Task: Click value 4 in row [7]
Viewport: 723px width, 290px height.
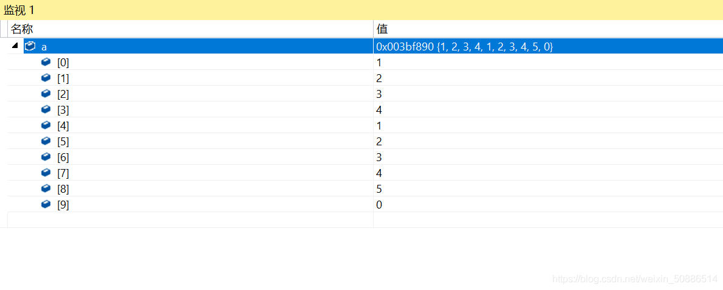Action: coord(379,173)
